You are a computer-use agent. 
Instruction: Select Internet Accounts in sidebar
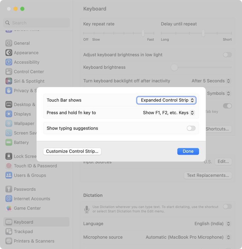[37, 199]
